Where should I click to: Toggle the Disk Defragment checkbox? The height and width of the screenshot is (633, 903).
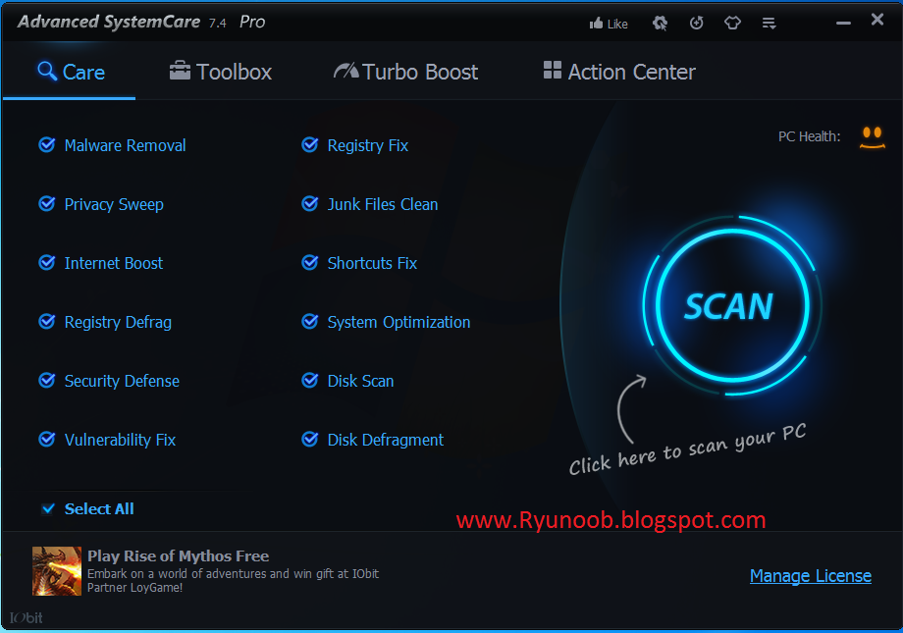(x=310, y=439)
